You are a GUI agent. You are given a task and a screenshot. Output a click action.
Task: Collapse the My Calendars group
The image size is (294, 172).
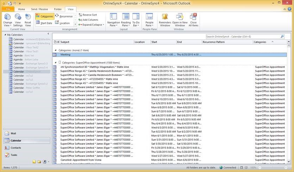(5, 35)
